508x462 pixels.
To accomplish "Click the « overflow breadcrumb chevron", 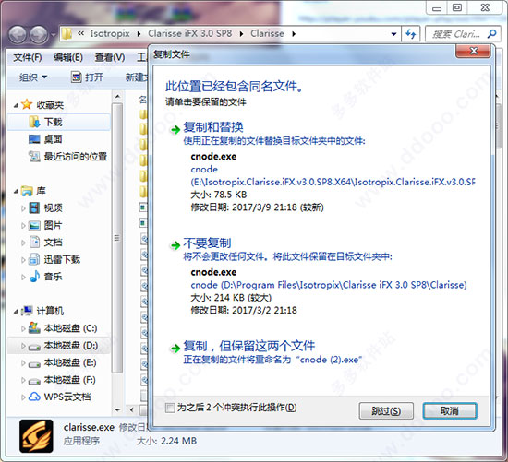I will click(x=80, y=33).
